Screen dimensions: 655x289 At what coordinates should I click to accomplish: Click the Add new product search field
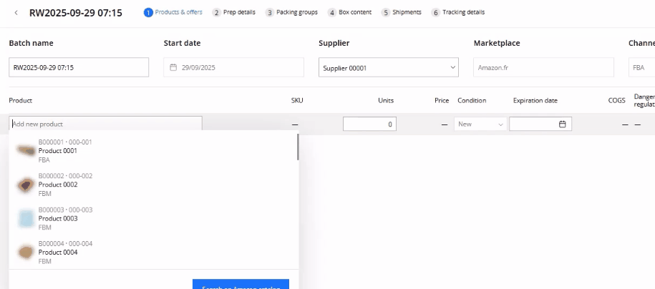coord(106,124)
